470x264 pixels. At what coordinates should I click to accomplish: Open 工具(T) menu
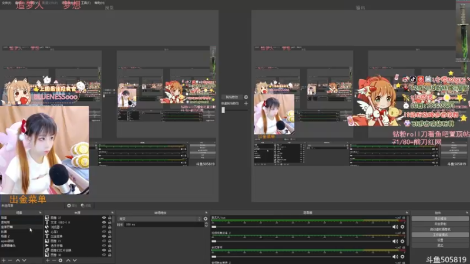pos(86,3)
